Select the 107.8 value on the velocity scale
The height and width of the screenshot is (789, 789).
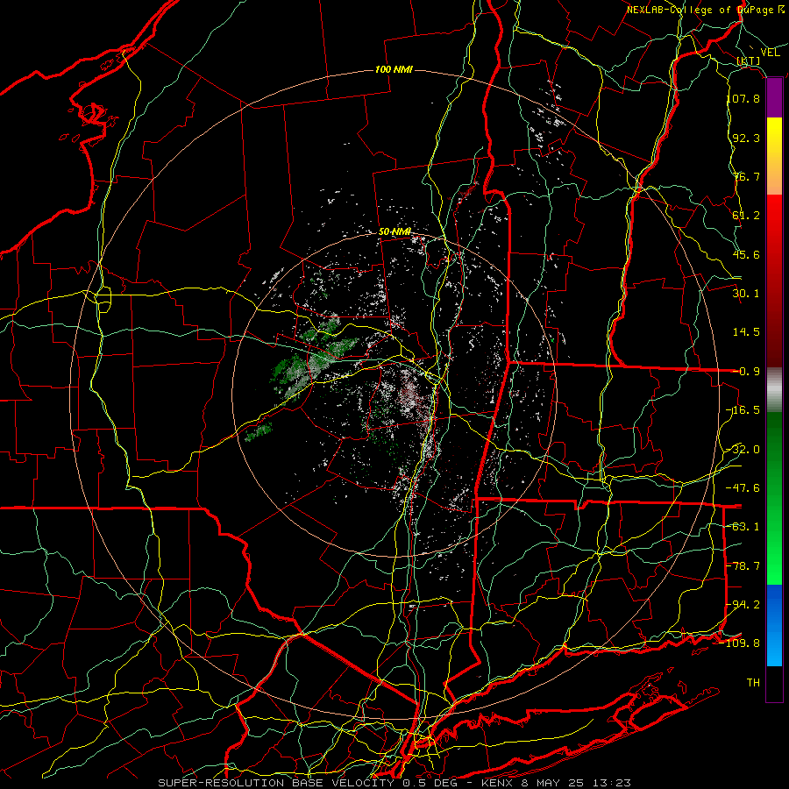pos(743,98)
